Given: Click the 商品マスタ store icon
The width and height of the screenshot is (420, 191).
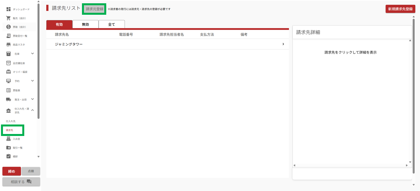Looking at the screenshot, I should coord(9,45).
